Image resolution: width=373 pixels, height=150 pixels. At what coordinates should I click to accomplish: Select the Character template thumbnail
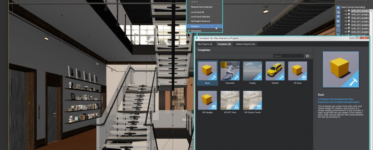pyautogui.click(x=230, y=71)
